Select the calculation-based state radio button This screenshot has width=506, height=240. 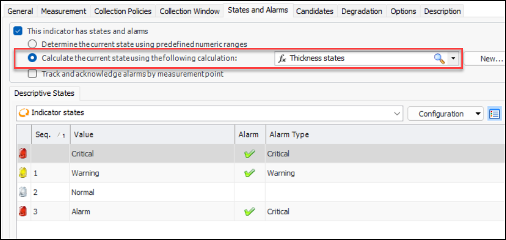point(33,58)
